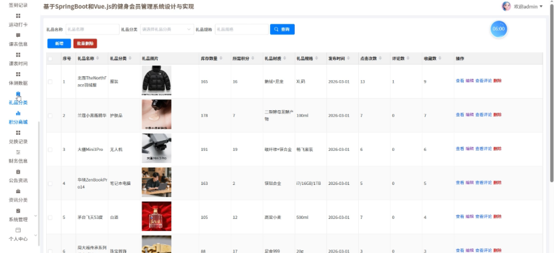Go to 兑换记录 menu item
Image resolution: width=554 pixels, height=253 pixels.
(x=18, y=142)
